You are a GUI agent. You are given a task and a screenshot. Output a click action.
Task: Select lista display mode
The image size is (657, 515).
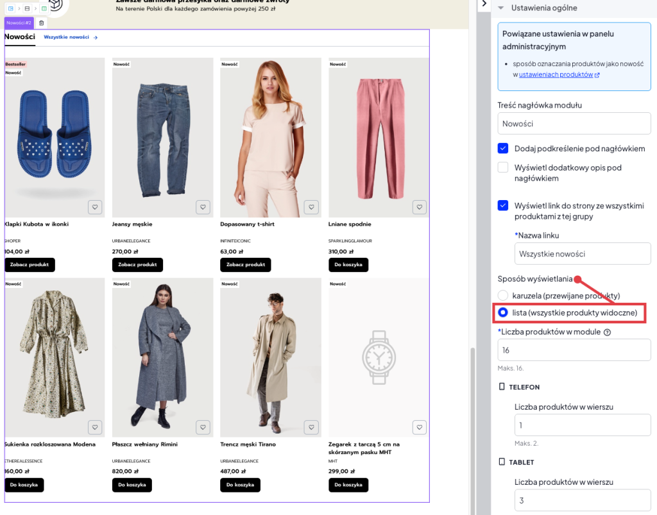[502, 312]
